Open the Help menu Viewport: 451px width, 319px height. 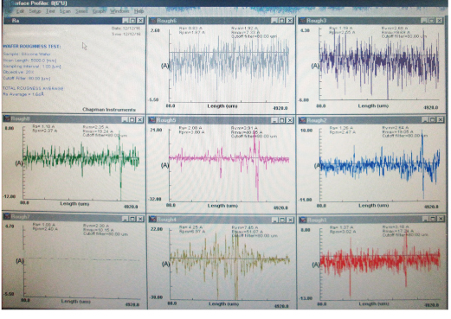139,11
